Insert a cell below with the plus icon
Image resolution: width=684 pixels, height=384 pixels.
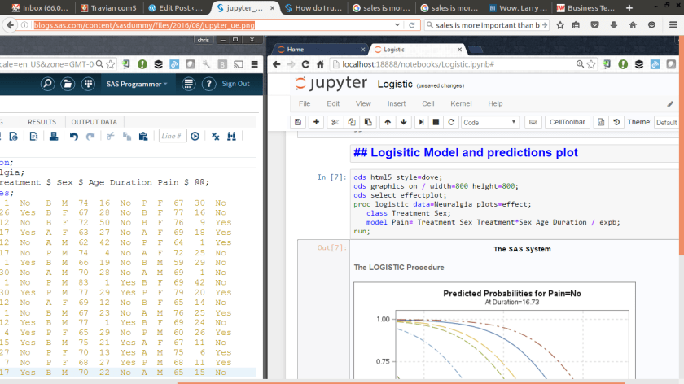point(316,123)
